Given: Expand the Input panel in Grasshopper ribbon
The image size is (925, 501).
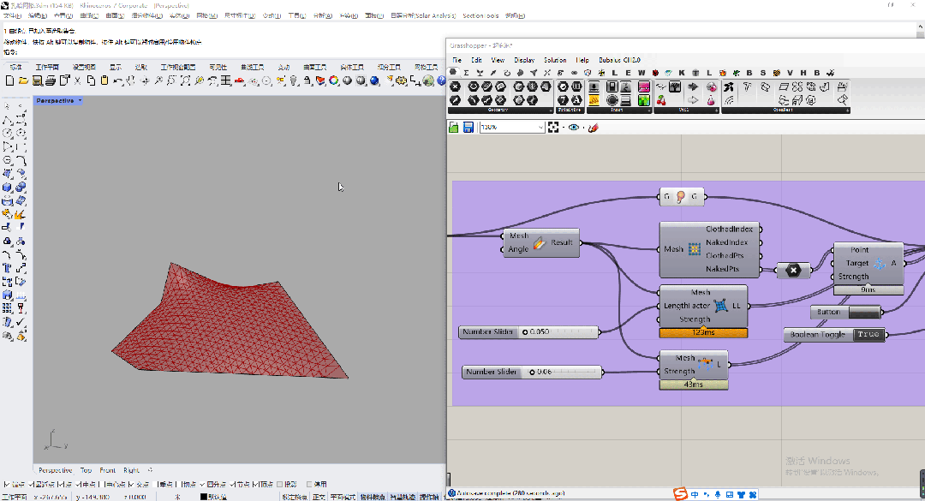Looking at the screenshot, I should [649, 110].
